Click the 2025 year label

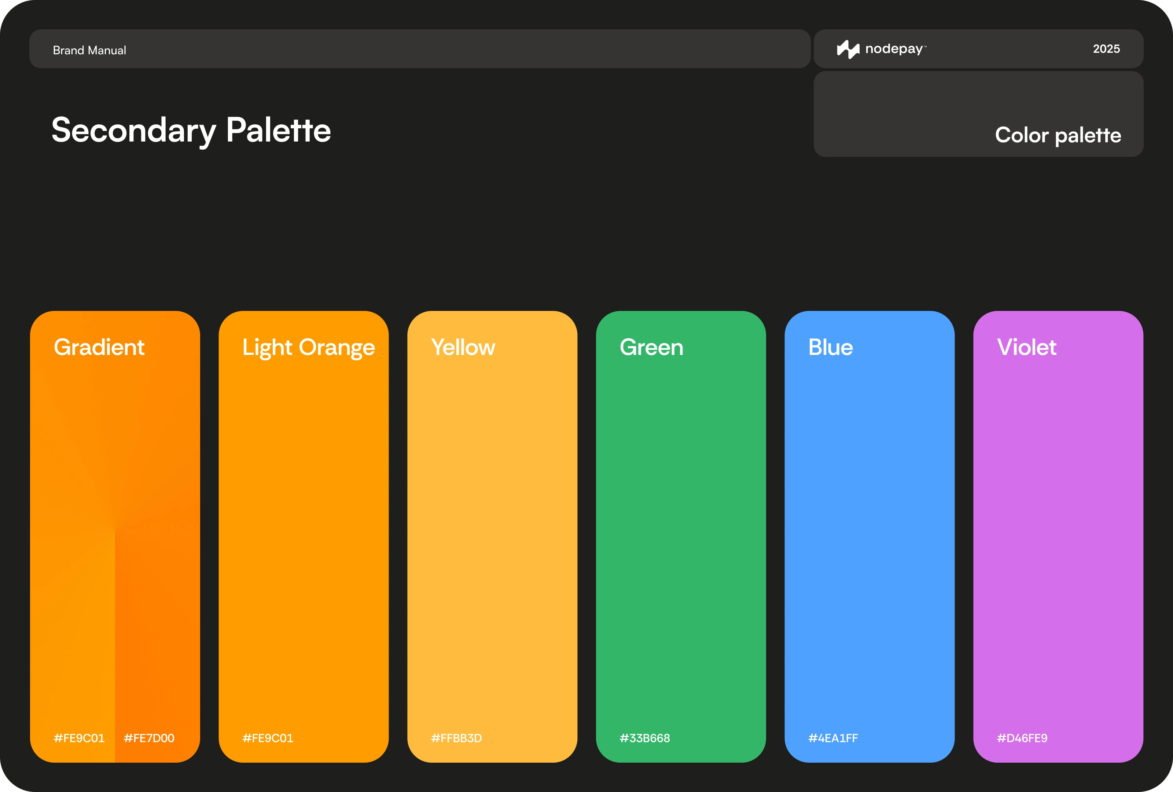(1106, 49)
